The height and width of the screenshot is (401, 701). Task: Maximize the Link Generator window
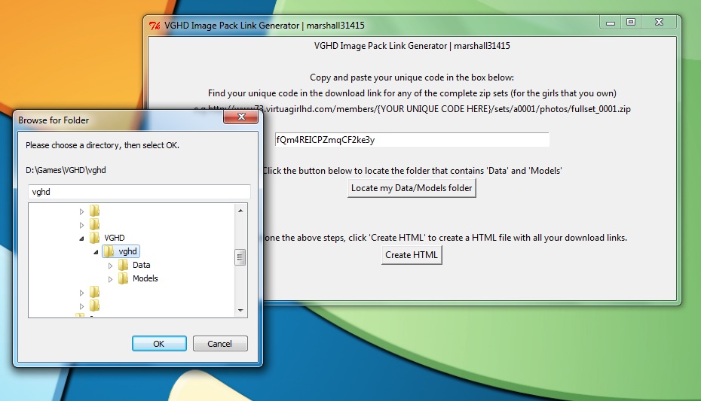point(631,23)
